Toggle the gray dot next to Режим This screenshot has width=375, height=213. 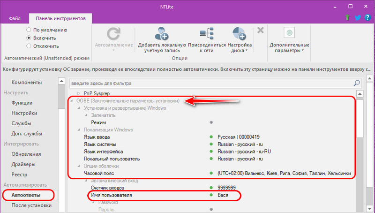point(211,122)
